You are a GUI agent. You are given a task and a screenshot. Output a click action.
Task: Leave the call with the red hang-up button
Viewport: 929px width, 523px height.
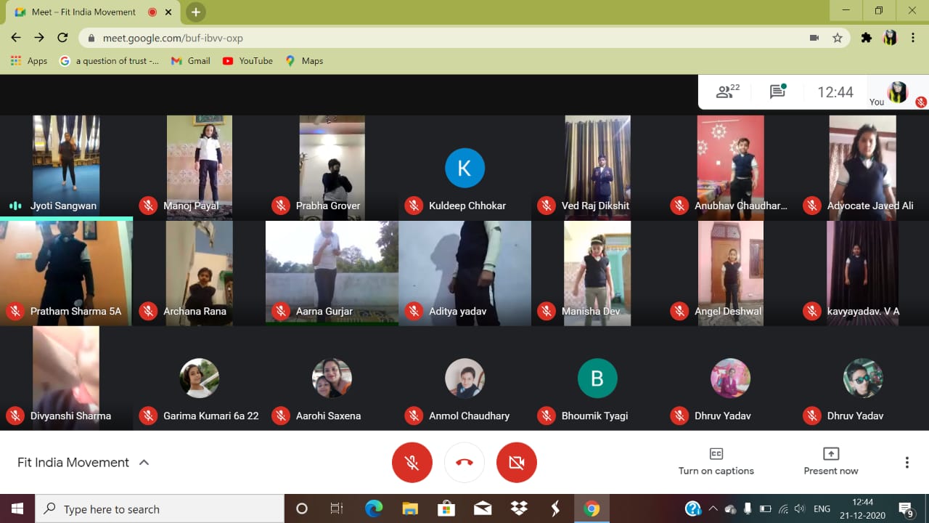click(x=464, y=462)
